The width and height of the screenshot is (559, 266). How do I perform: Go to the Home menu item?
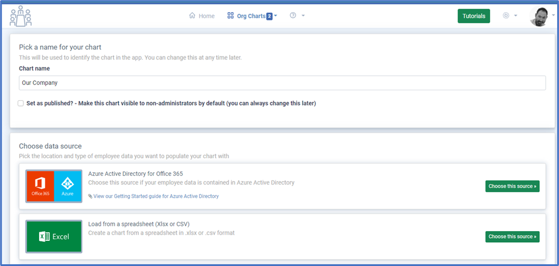click(206, 16)
